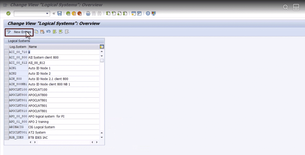
Task: Collapse the command field chevron
Action: point(54,13)
